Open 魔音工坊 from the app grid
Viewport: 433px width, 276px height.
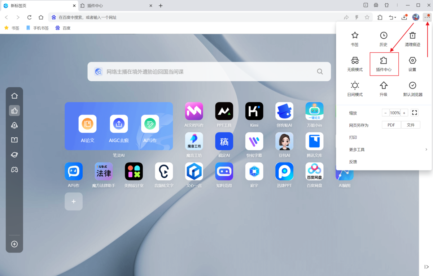tap(194, 142)
